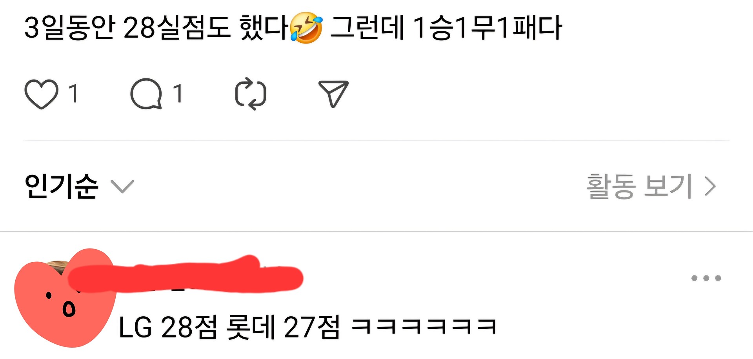
Task: Open the reply 'LG 28점 롯데 27점'
Action: [307, 327]
